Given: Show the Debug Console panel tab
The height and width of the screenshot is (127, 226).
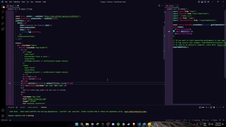Looking at the screenshot, I should pos(33,107).
